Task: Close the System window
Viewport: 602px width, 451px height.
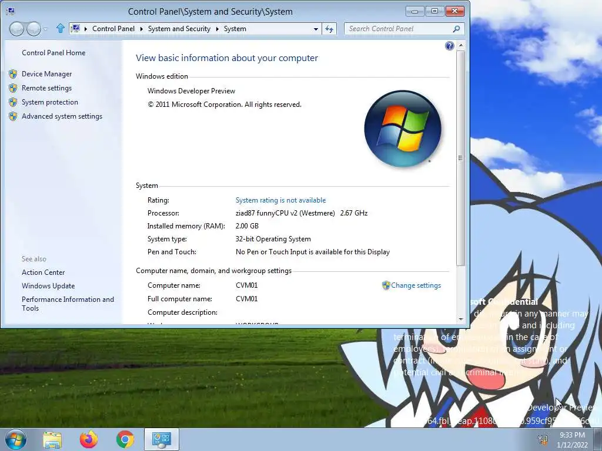Action: click(454, 11)
